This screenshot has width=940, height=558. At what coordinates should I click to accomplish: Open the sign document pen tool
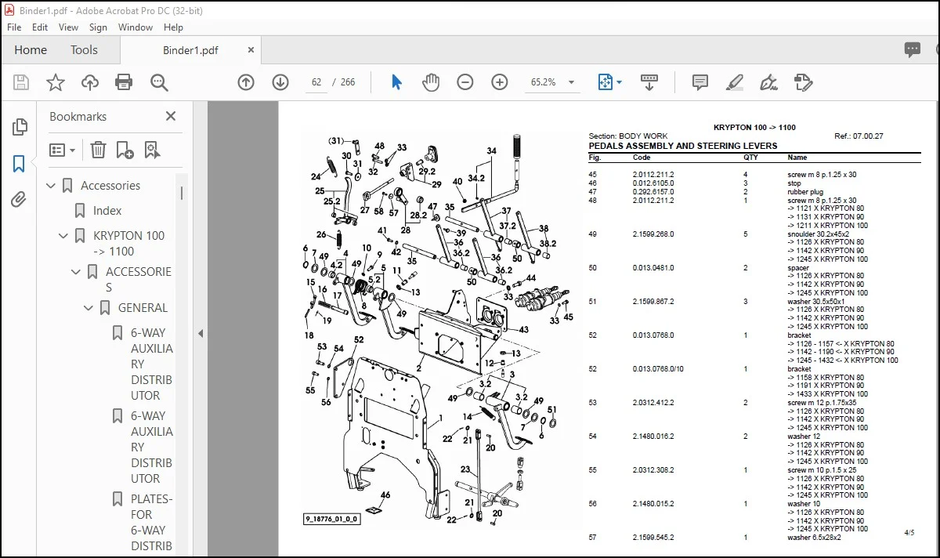(x=768, y=82)
